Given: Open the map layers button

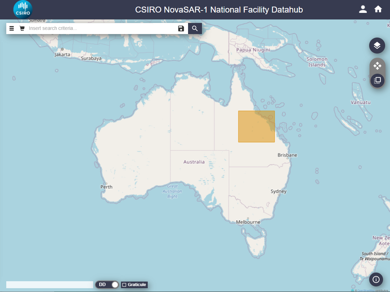Looking at the screenshot, I should [377, 46].
